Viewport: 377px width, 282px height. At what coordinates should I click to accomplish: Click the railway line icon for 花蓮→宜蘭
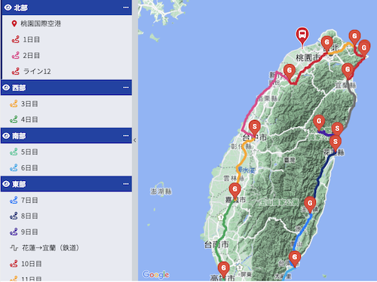pyautogui.click(x=14, y=248)
